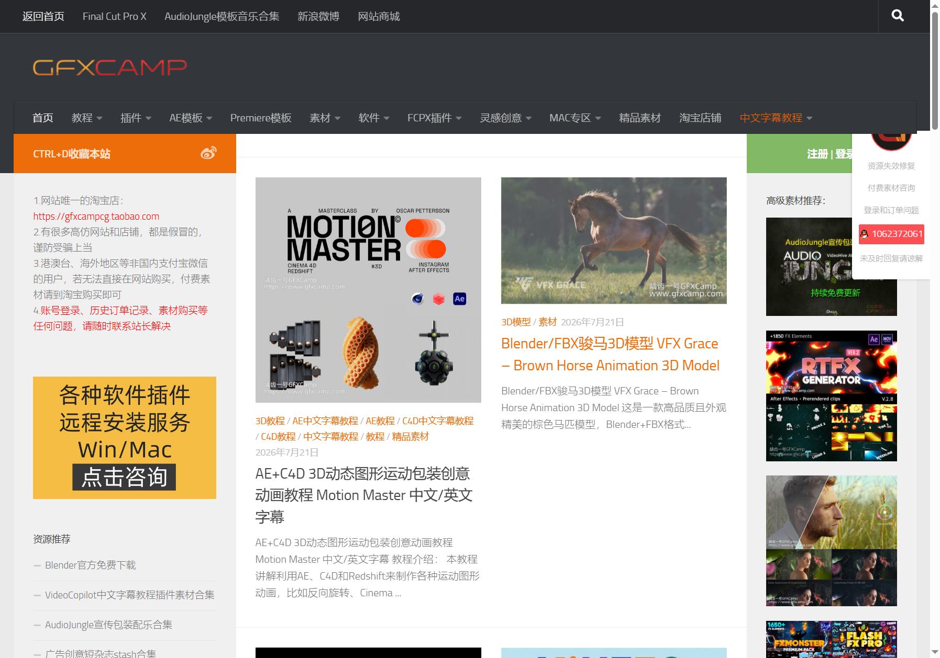Expand the 插件 menu dropdown
The width and height of the screenshot is (940, 658).
[136, 118]
